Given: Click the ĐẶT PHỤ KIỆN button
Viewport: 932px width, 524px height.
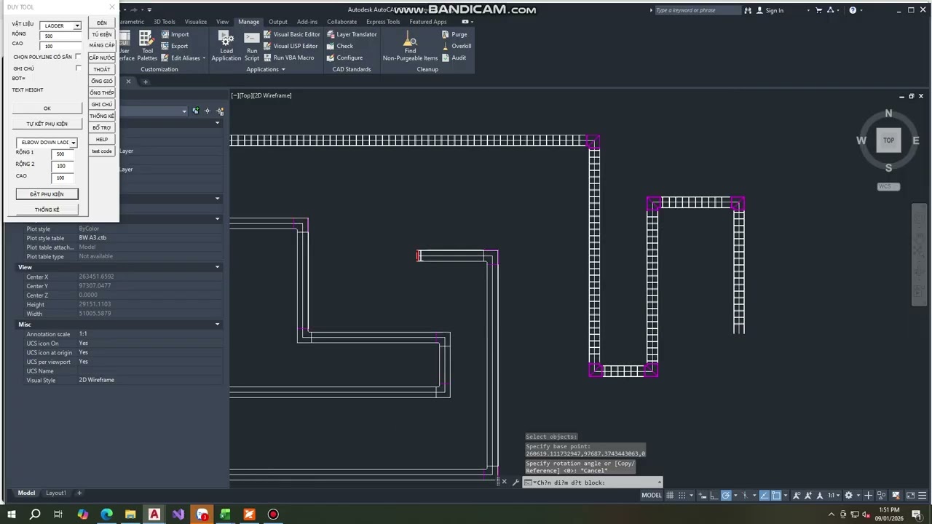Looking at the screenshot, I should coord(47,194).
